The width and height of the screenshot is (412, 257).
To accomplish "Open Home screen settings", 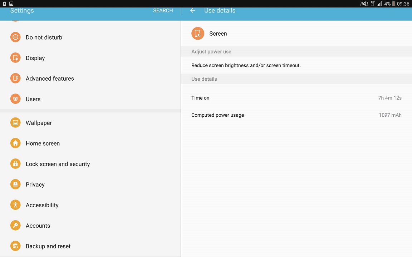I will (x=90, y=143).
